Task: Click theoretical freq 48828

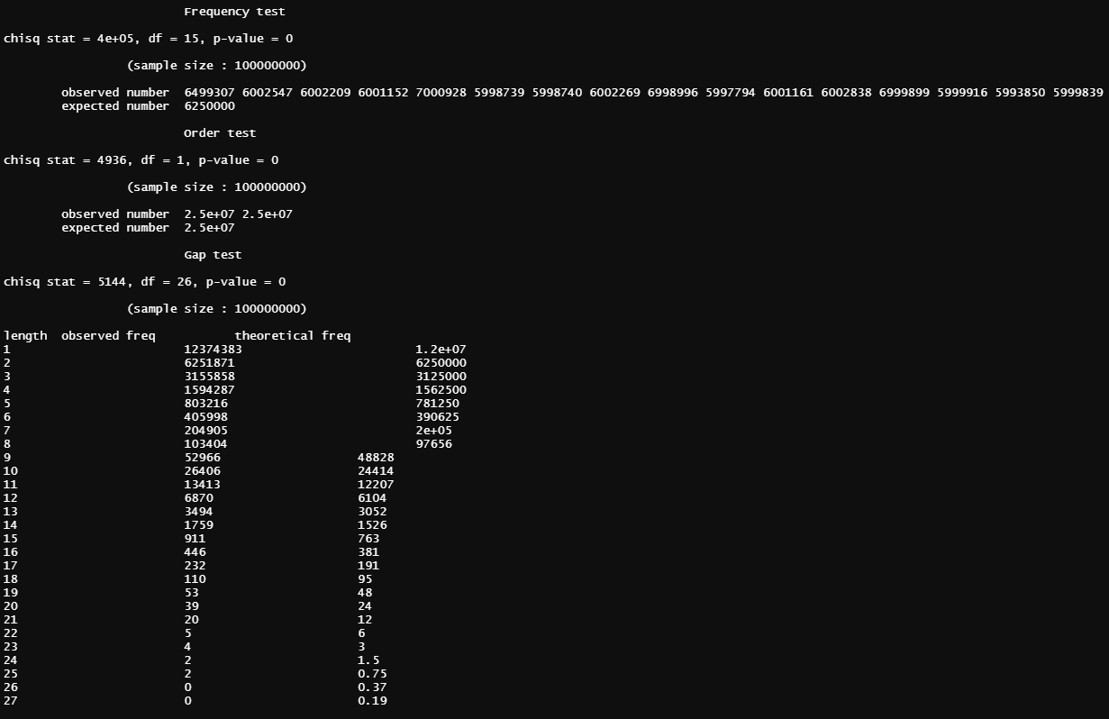Action: tap(376, 458)
